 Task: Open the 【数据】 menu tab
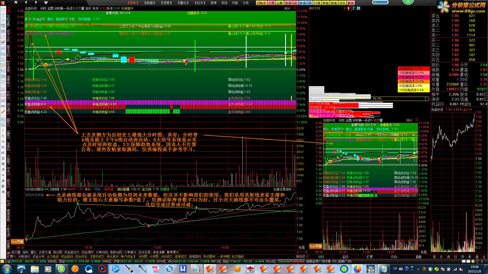point(150,3)
